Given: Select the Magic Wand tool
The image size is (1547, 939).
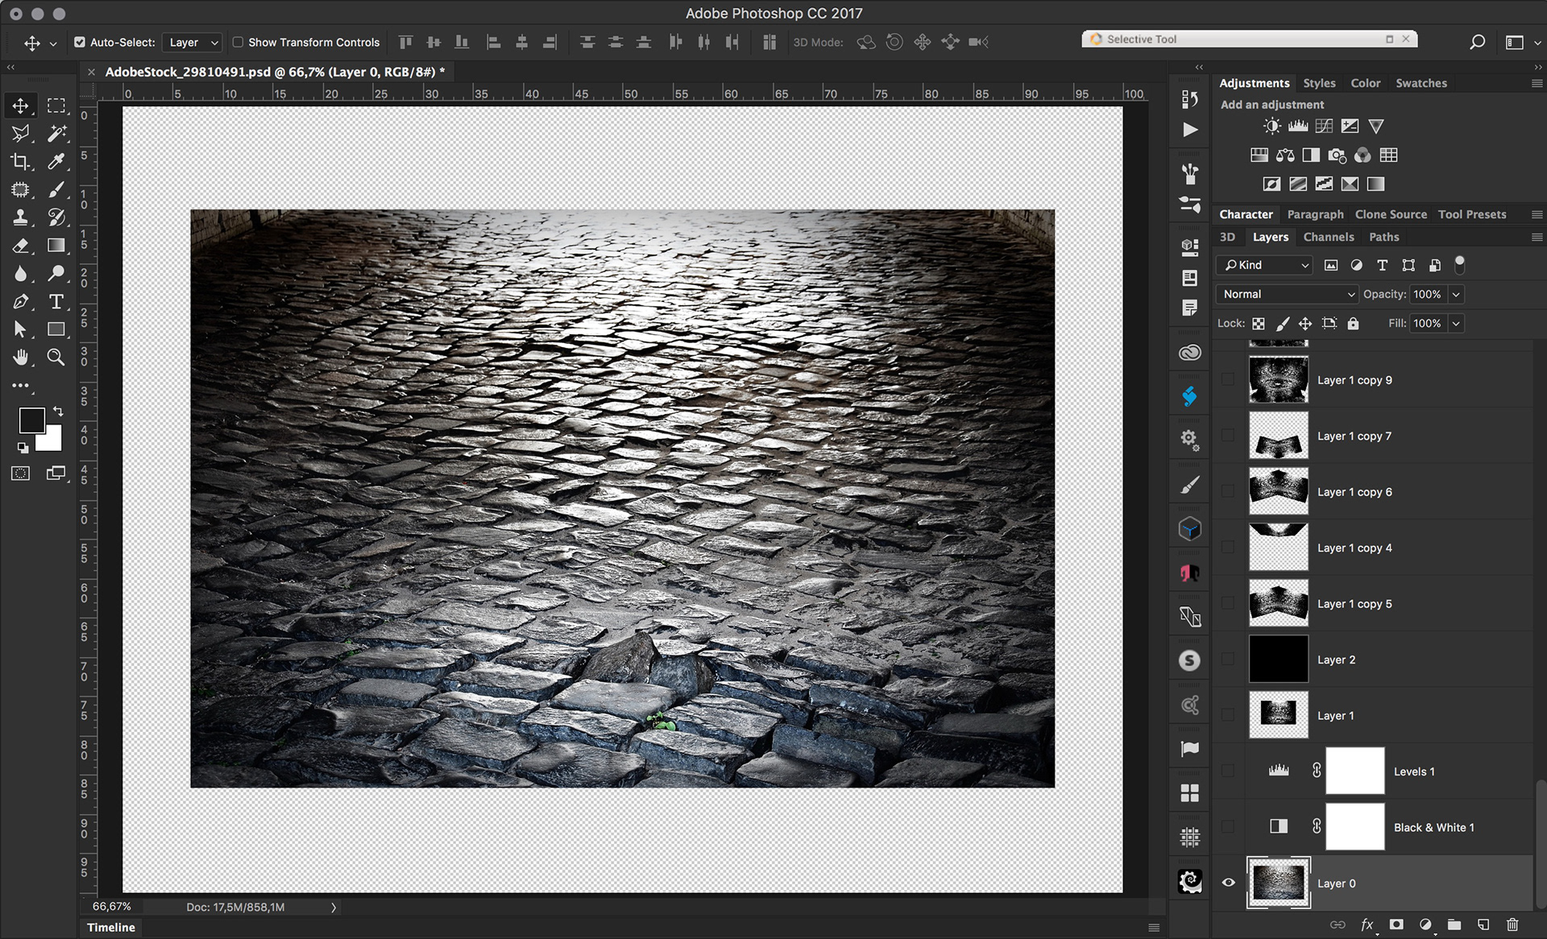Looking at the screenshot, I should [56, 134].
